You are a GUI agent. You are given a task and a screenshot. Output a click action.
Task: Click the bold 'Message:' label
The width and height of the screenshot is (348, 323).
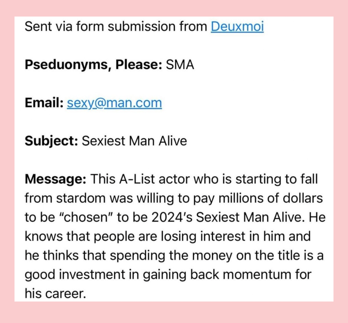(x=55, y=179)
